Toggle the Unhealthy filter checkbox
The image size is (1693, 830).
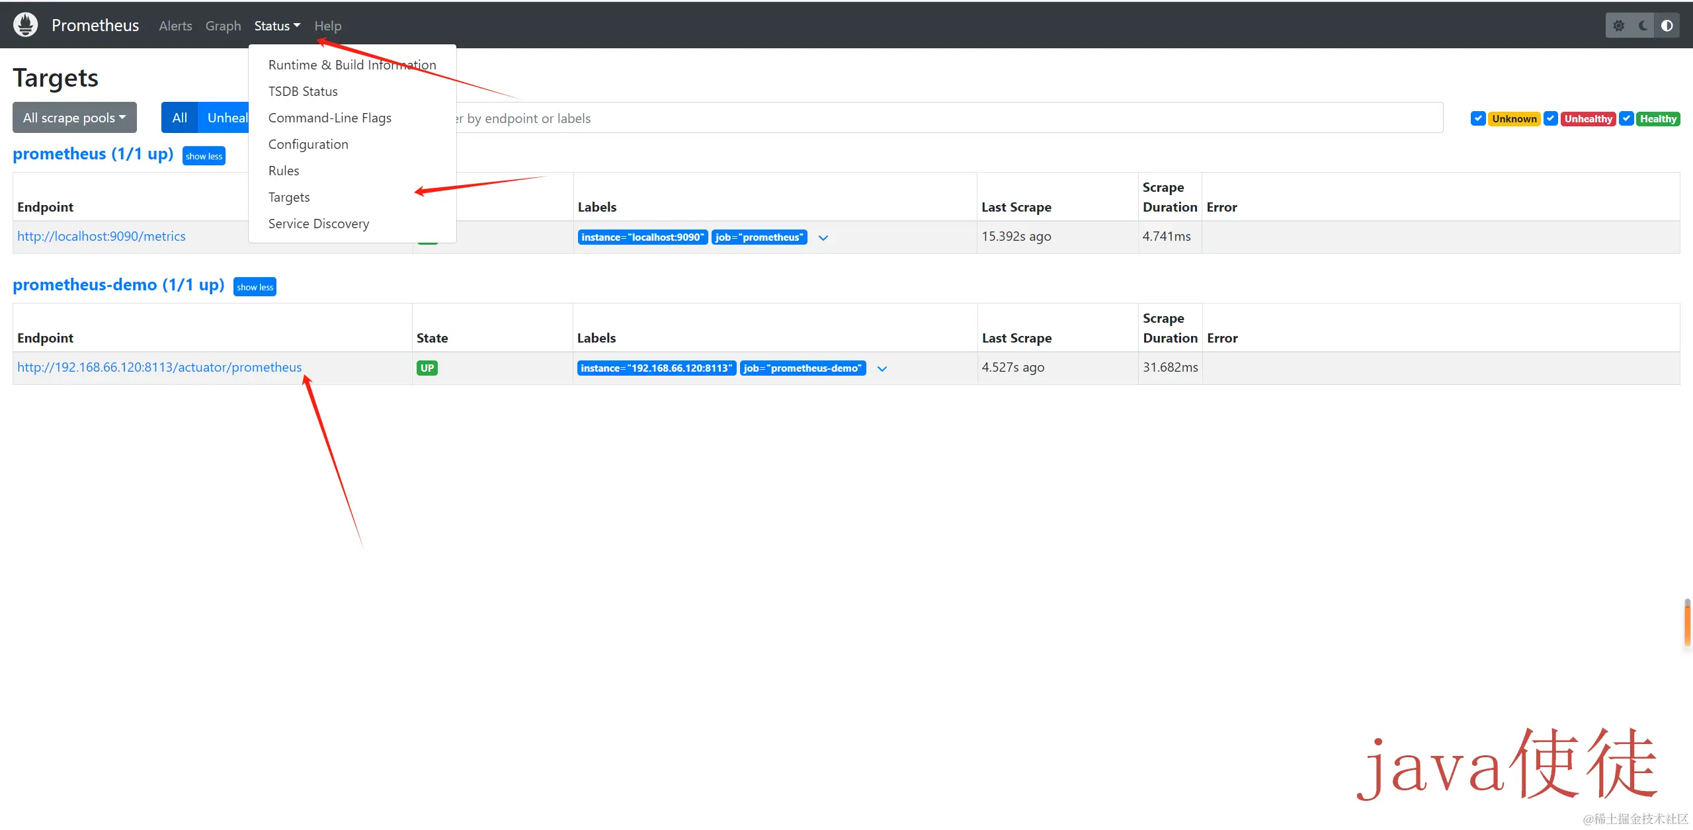pyautogui.click(x=1550, y=118)
